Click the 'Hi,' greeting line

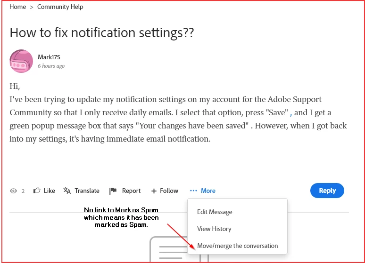(15, 87)
